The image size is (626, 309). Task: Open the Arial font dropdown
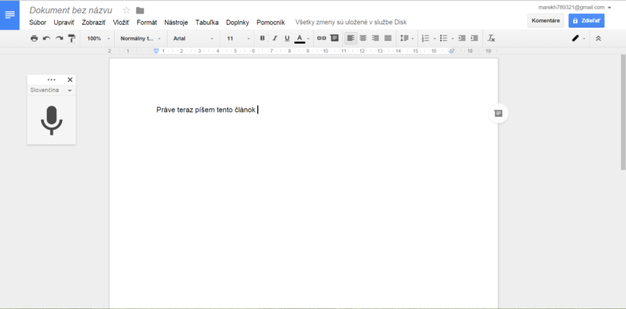[x=193, y=38]
